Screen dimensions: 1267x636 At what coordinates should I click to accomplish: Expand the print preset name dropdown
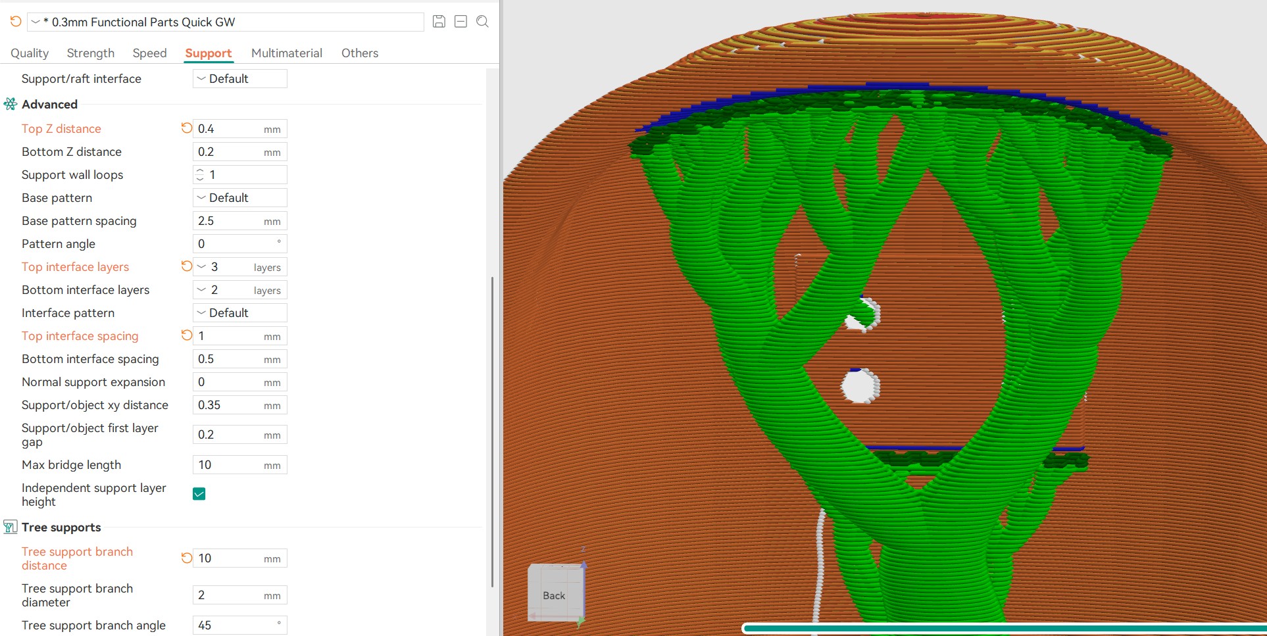coord(36,22)
